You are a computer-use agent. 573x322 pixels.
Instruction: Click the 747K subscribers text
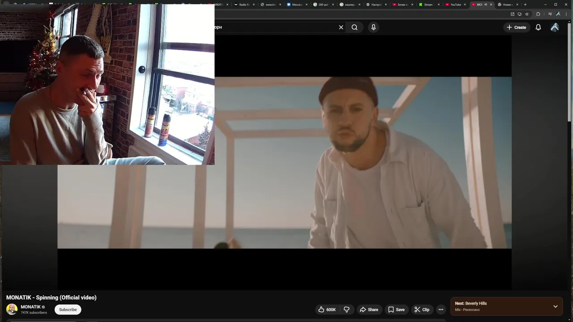34,313
